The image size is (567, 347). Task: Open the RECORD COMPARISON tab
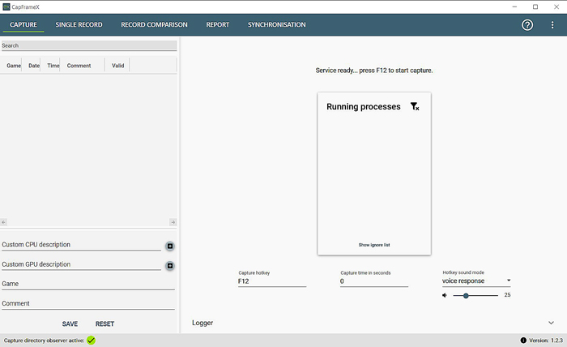(154, 24)
